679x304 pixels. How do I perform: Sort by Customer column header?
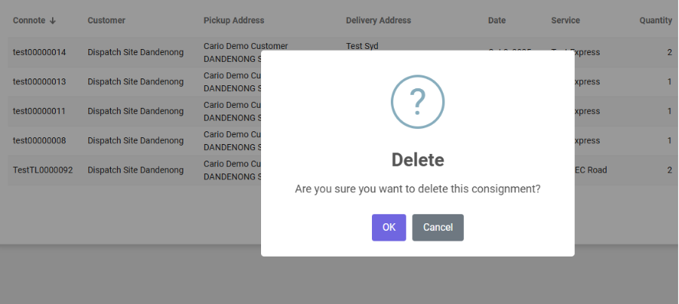[x=106, y=20]
